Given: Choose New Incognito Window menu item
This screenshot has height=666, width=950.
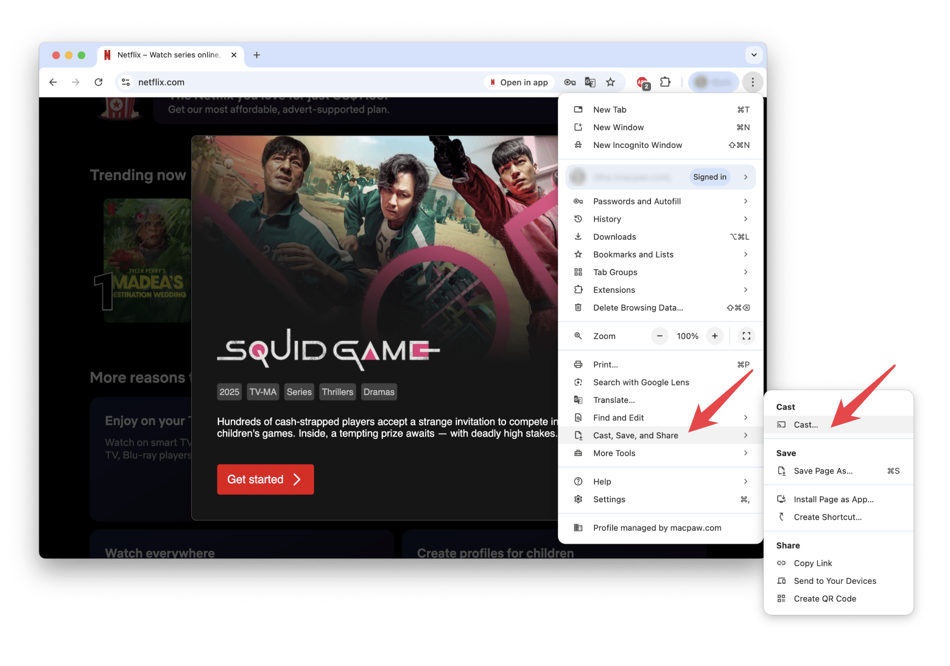Looking at the screenshot, I should coord(637,145).
